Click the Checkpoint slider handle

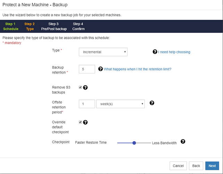(x=134, y=143)
